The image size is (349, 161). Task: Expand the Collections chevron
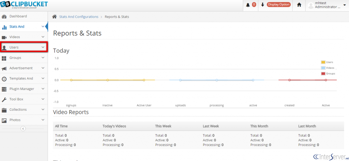(x=43, y=110)
